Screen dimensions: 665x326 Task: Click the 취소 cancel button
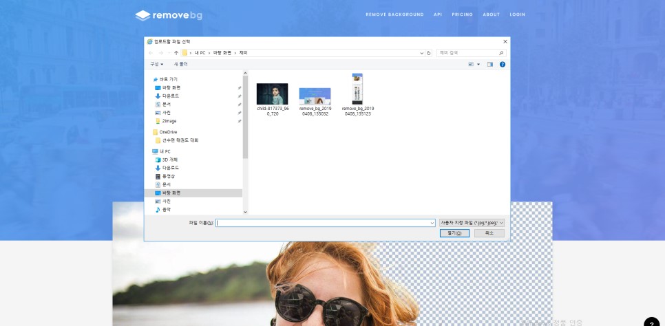[489, 233]
